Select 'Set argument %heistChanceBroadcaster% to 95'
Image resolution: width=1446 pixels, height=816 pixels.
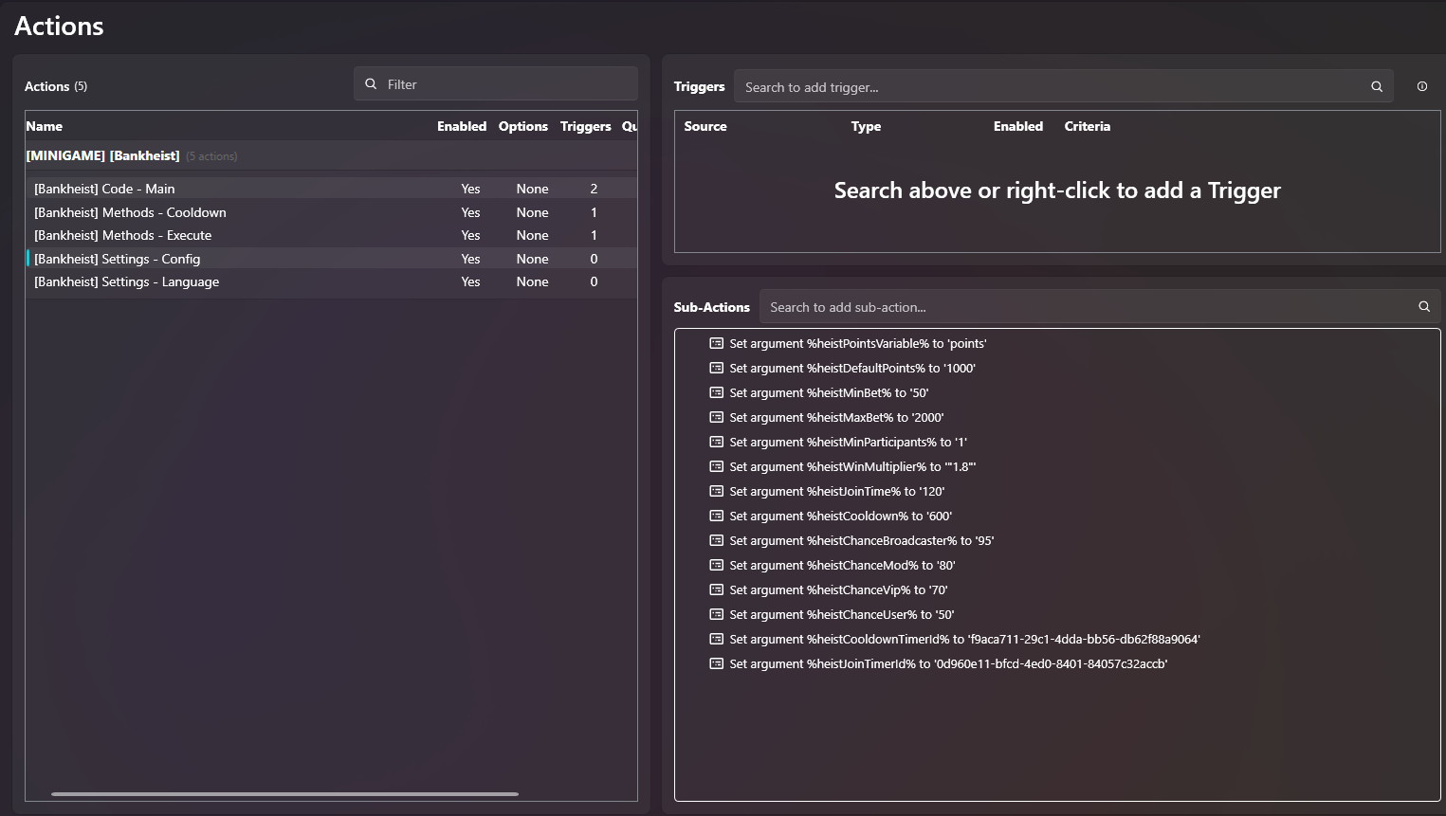pos(862,540)
